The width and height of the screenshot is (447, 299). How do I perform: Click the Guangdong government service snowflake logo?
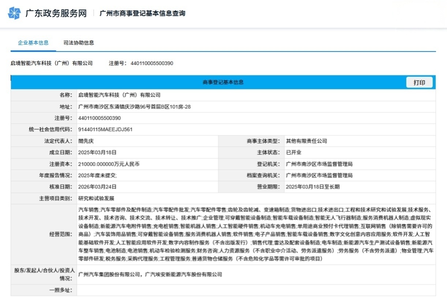[x=14, y=13]
